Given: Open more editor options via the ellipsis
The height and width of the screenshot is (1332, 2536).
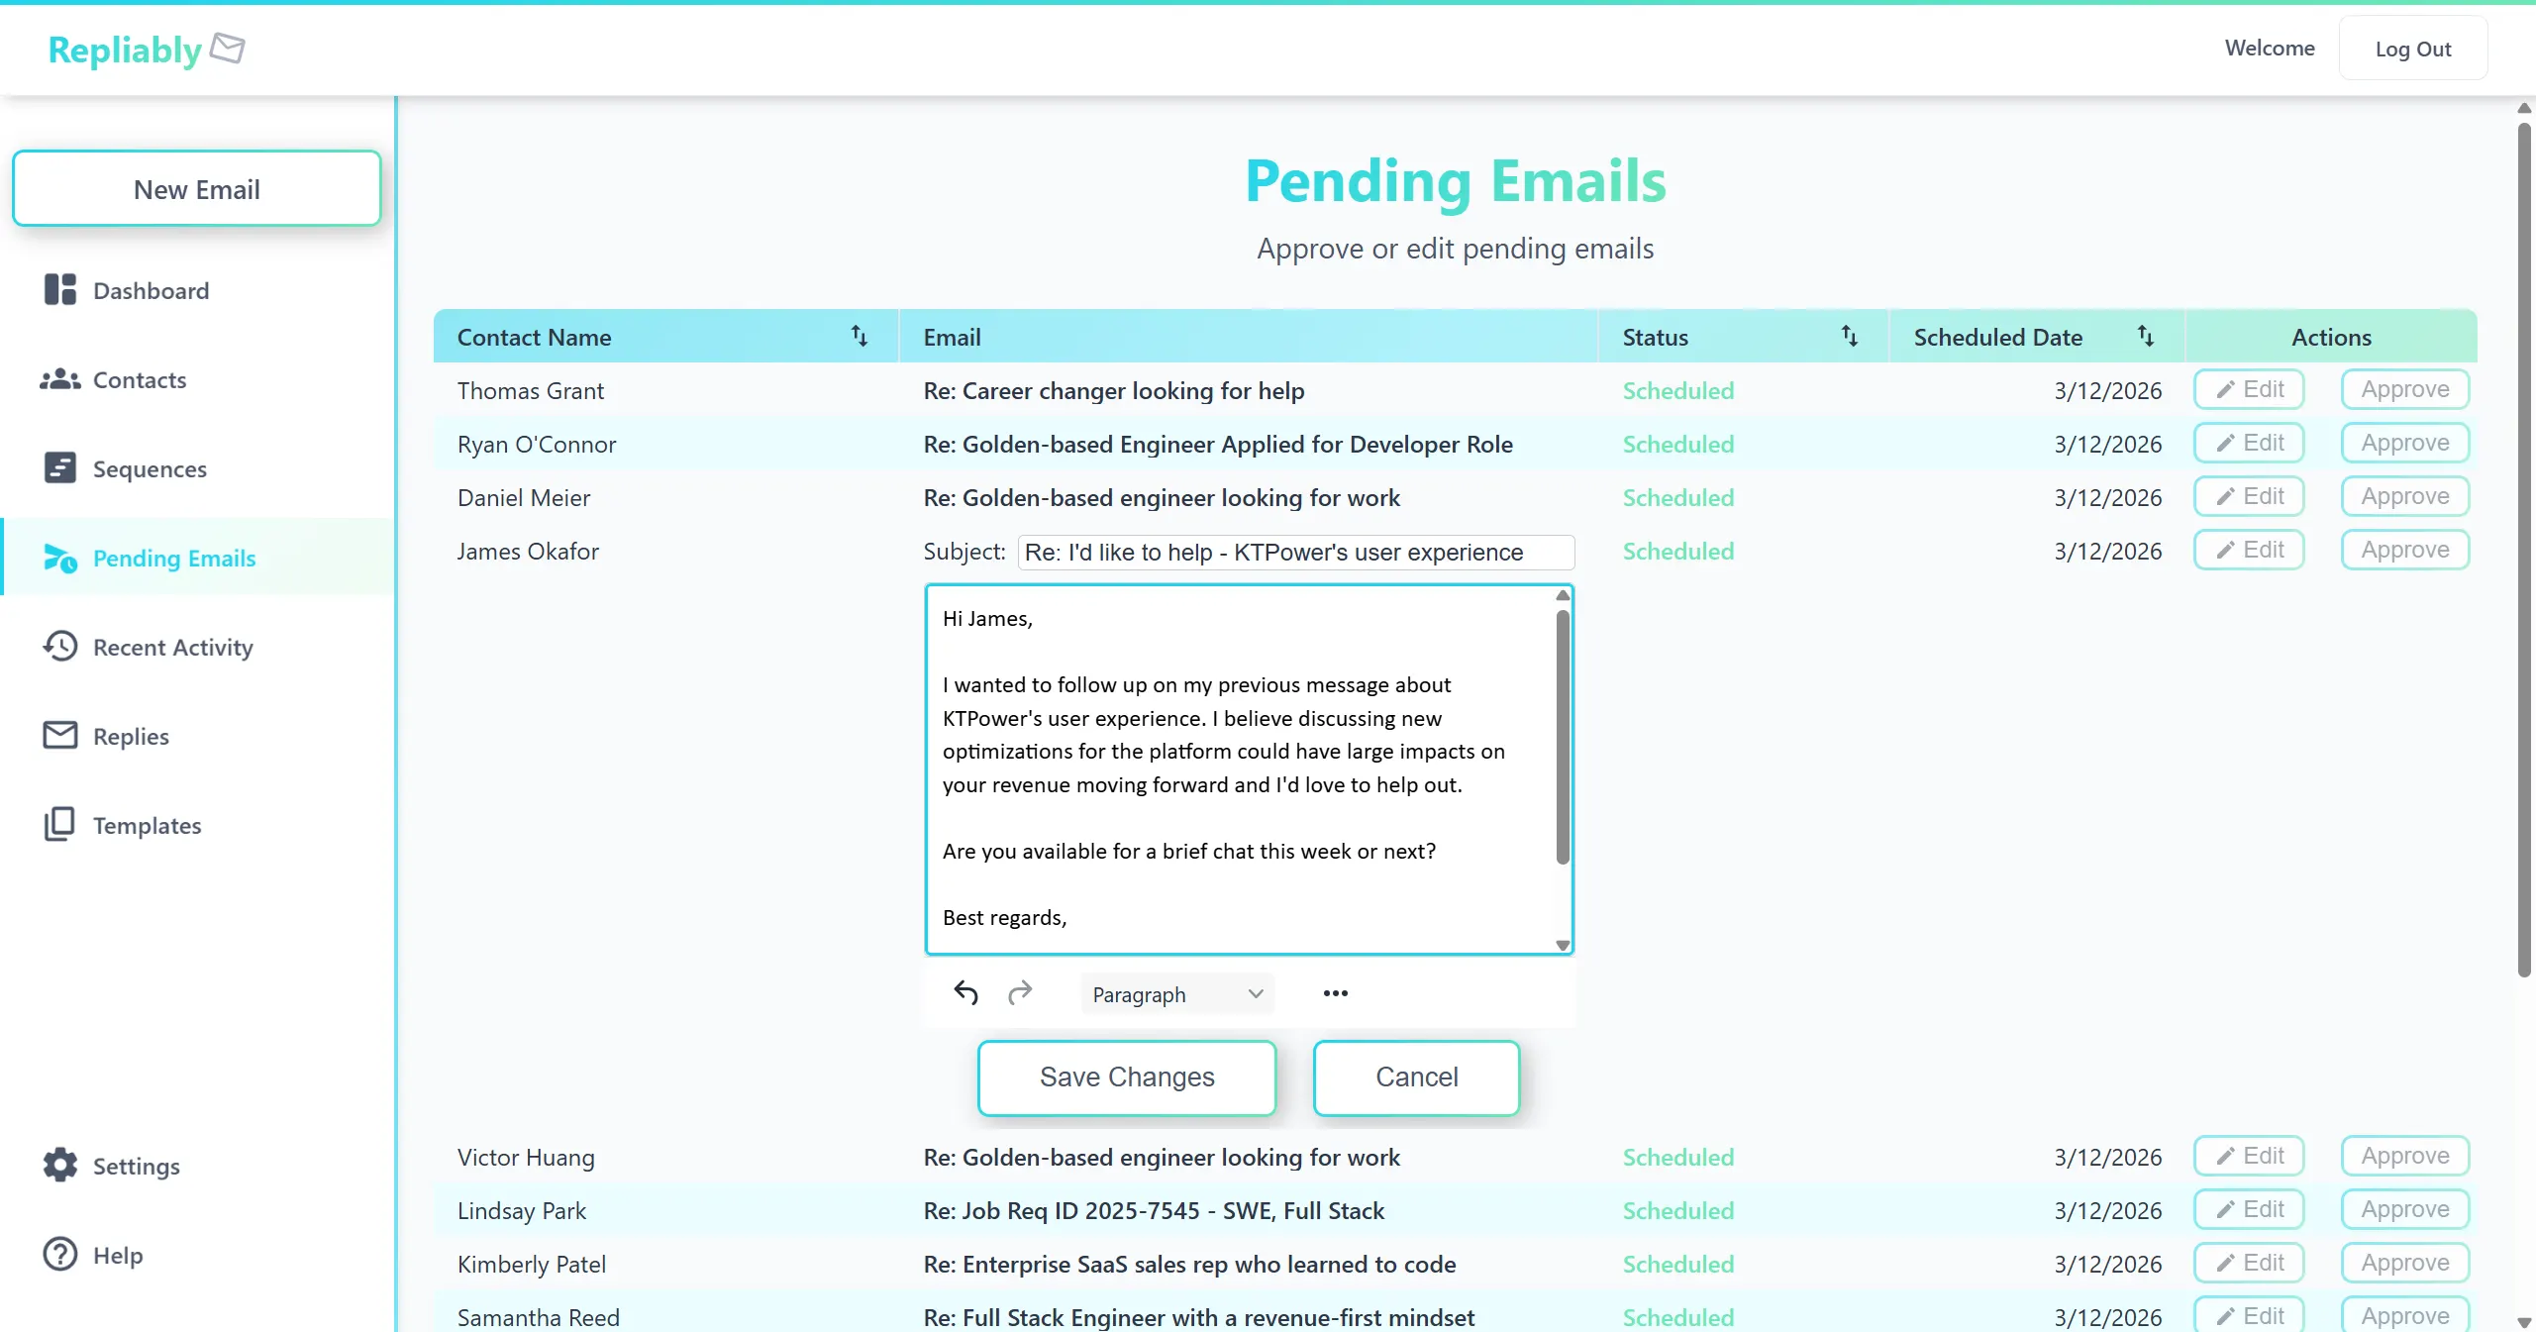Looking at the screenshot, I should pyautogui.click(x=1333, y=993).
